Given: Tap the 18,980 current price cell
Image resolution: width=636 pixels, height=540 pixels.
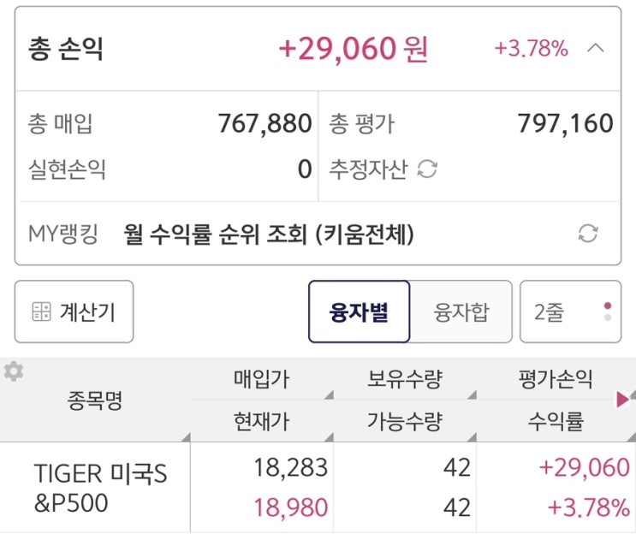Looking at the screenshot, I should coord(291,507).
